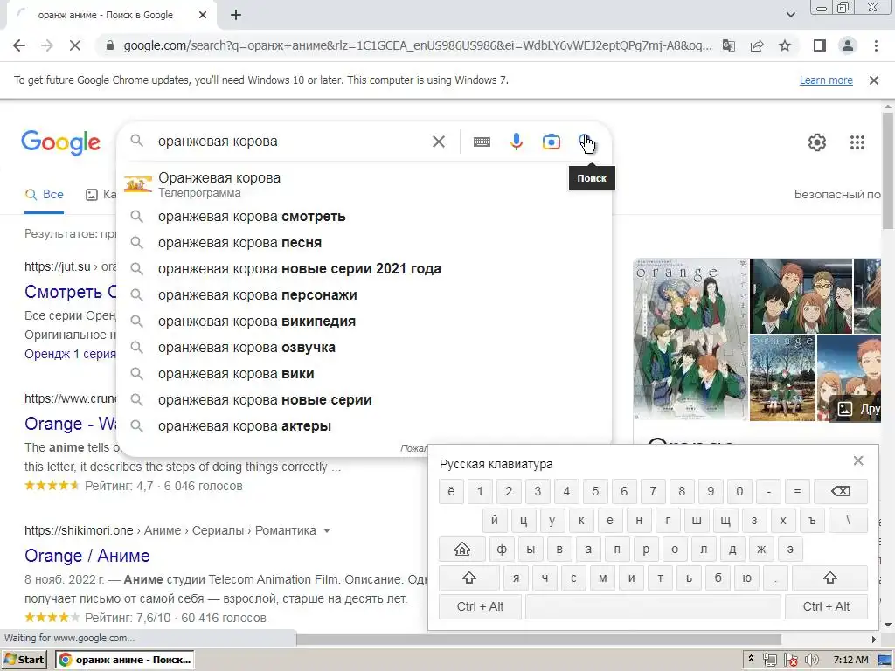The height and width of the screenshot is (671, 895).
Task: Bookmark this page with the star
Action: pos(785,45)
